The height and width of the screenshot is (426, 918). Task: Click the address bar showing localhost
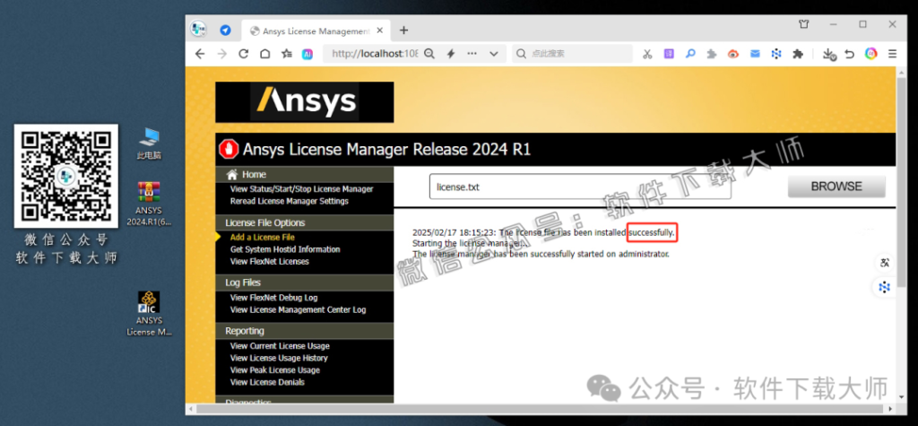(x=374, y=54)
